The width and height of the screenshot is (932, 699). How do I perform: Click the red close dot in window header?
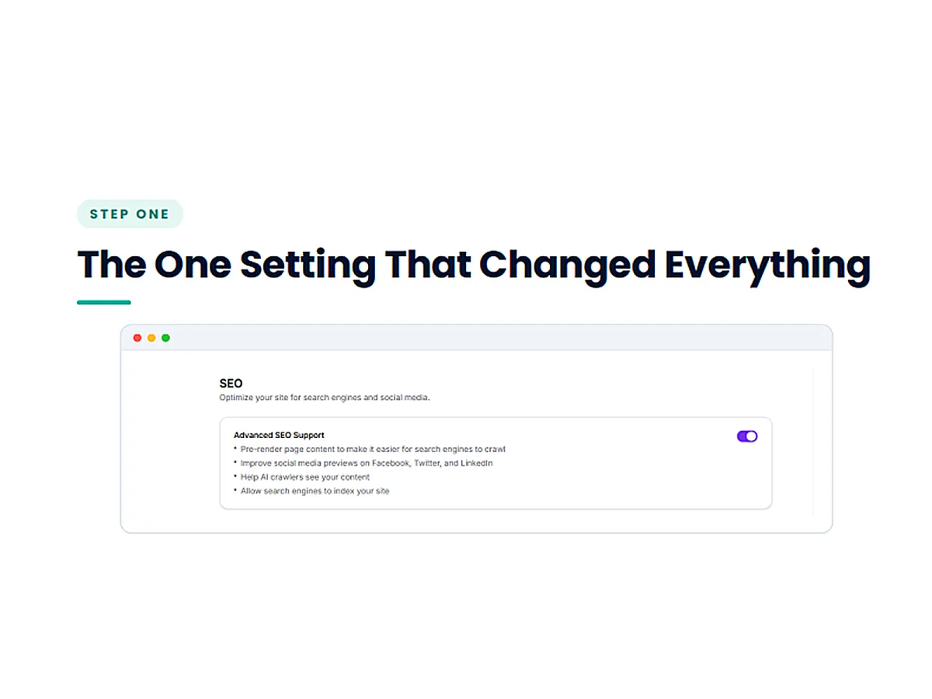pyautogui.click(x=137, y=338)
